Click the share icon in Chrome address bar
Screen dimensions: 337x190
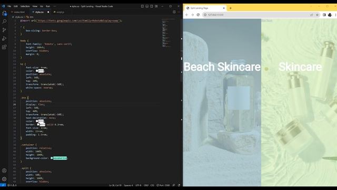pos(311,15)
